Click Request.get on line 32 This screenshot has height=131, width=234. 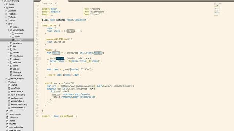click(x=54, y=89)
